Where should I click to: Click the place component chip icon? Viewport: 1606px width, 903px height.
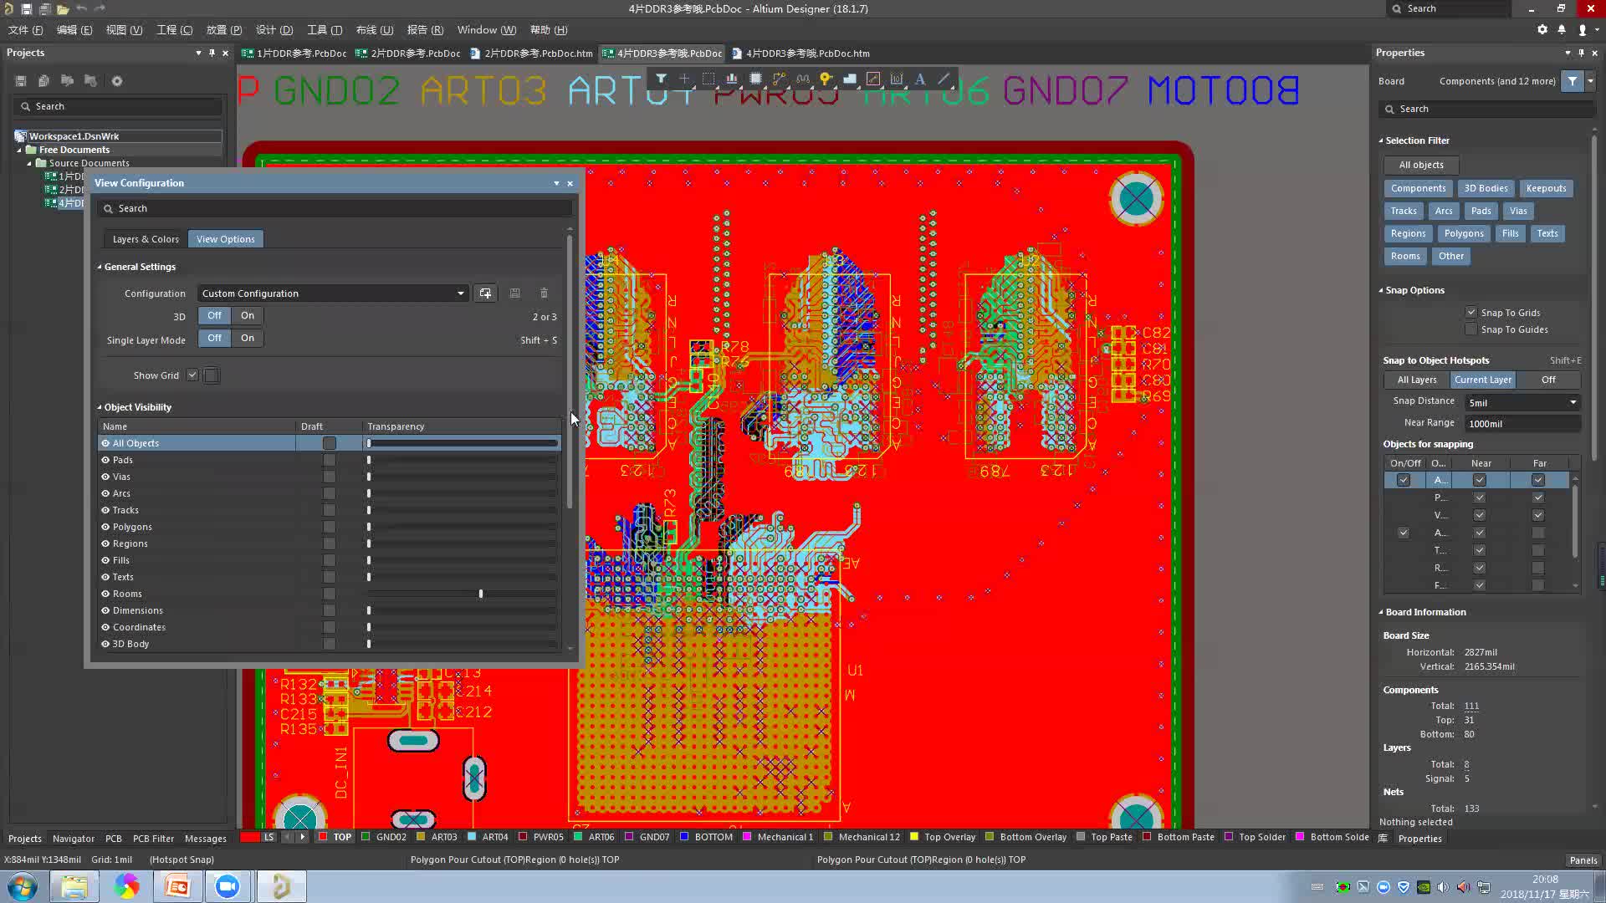tap(755, 79)
